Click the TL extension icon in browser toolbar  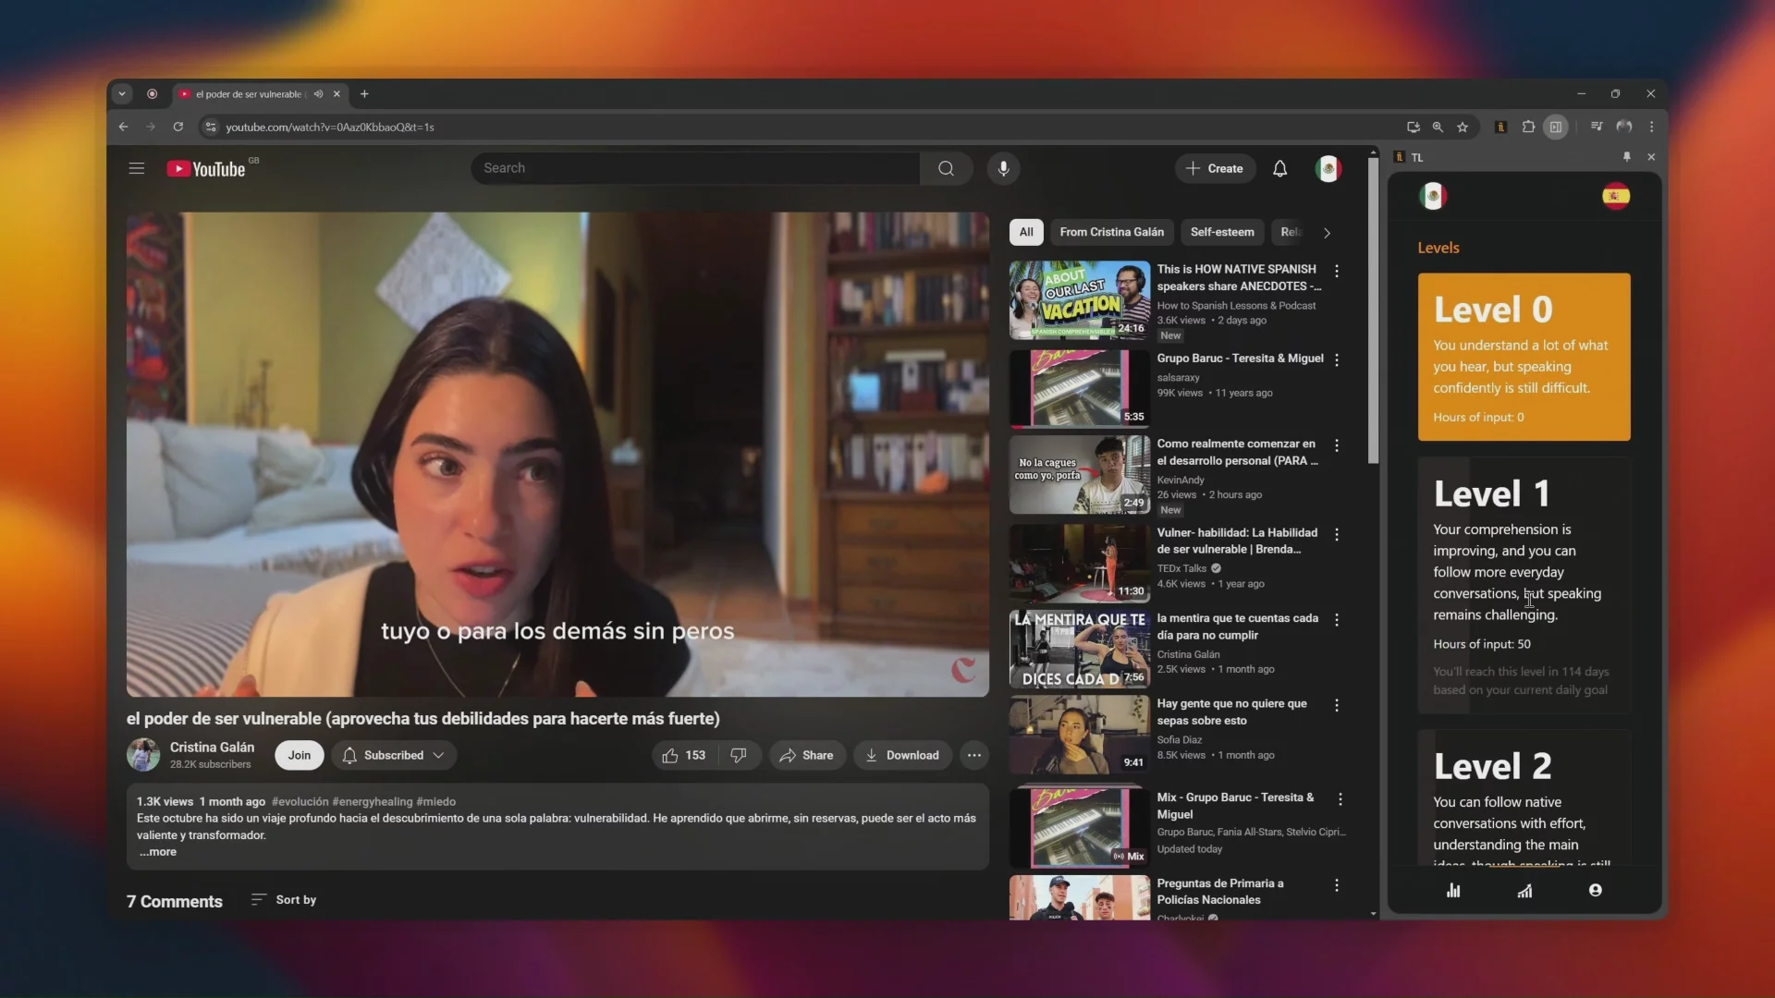[x=1500, y=128]
